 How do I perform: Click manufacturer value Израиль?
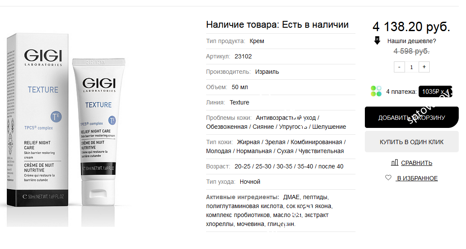(267, 72)
